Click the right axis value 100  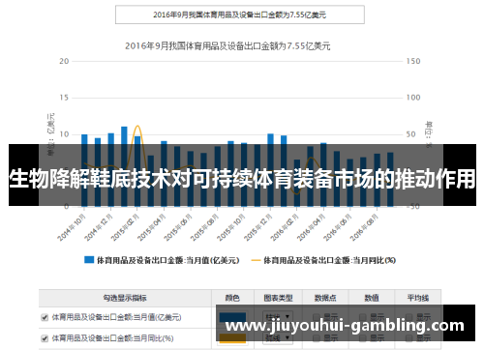(x=413, y=98)
